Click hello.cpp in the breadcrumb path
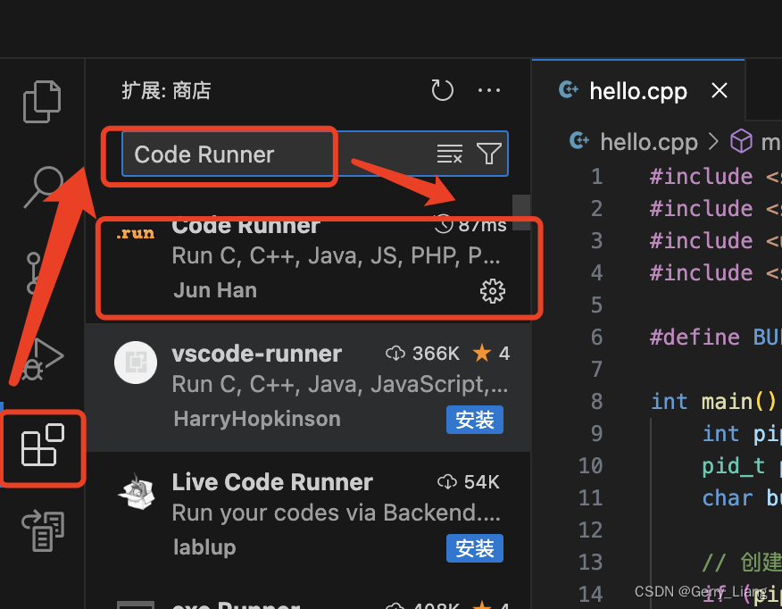Image resolution: width=782 pixels, height=609 pixels. pos(649,142)
